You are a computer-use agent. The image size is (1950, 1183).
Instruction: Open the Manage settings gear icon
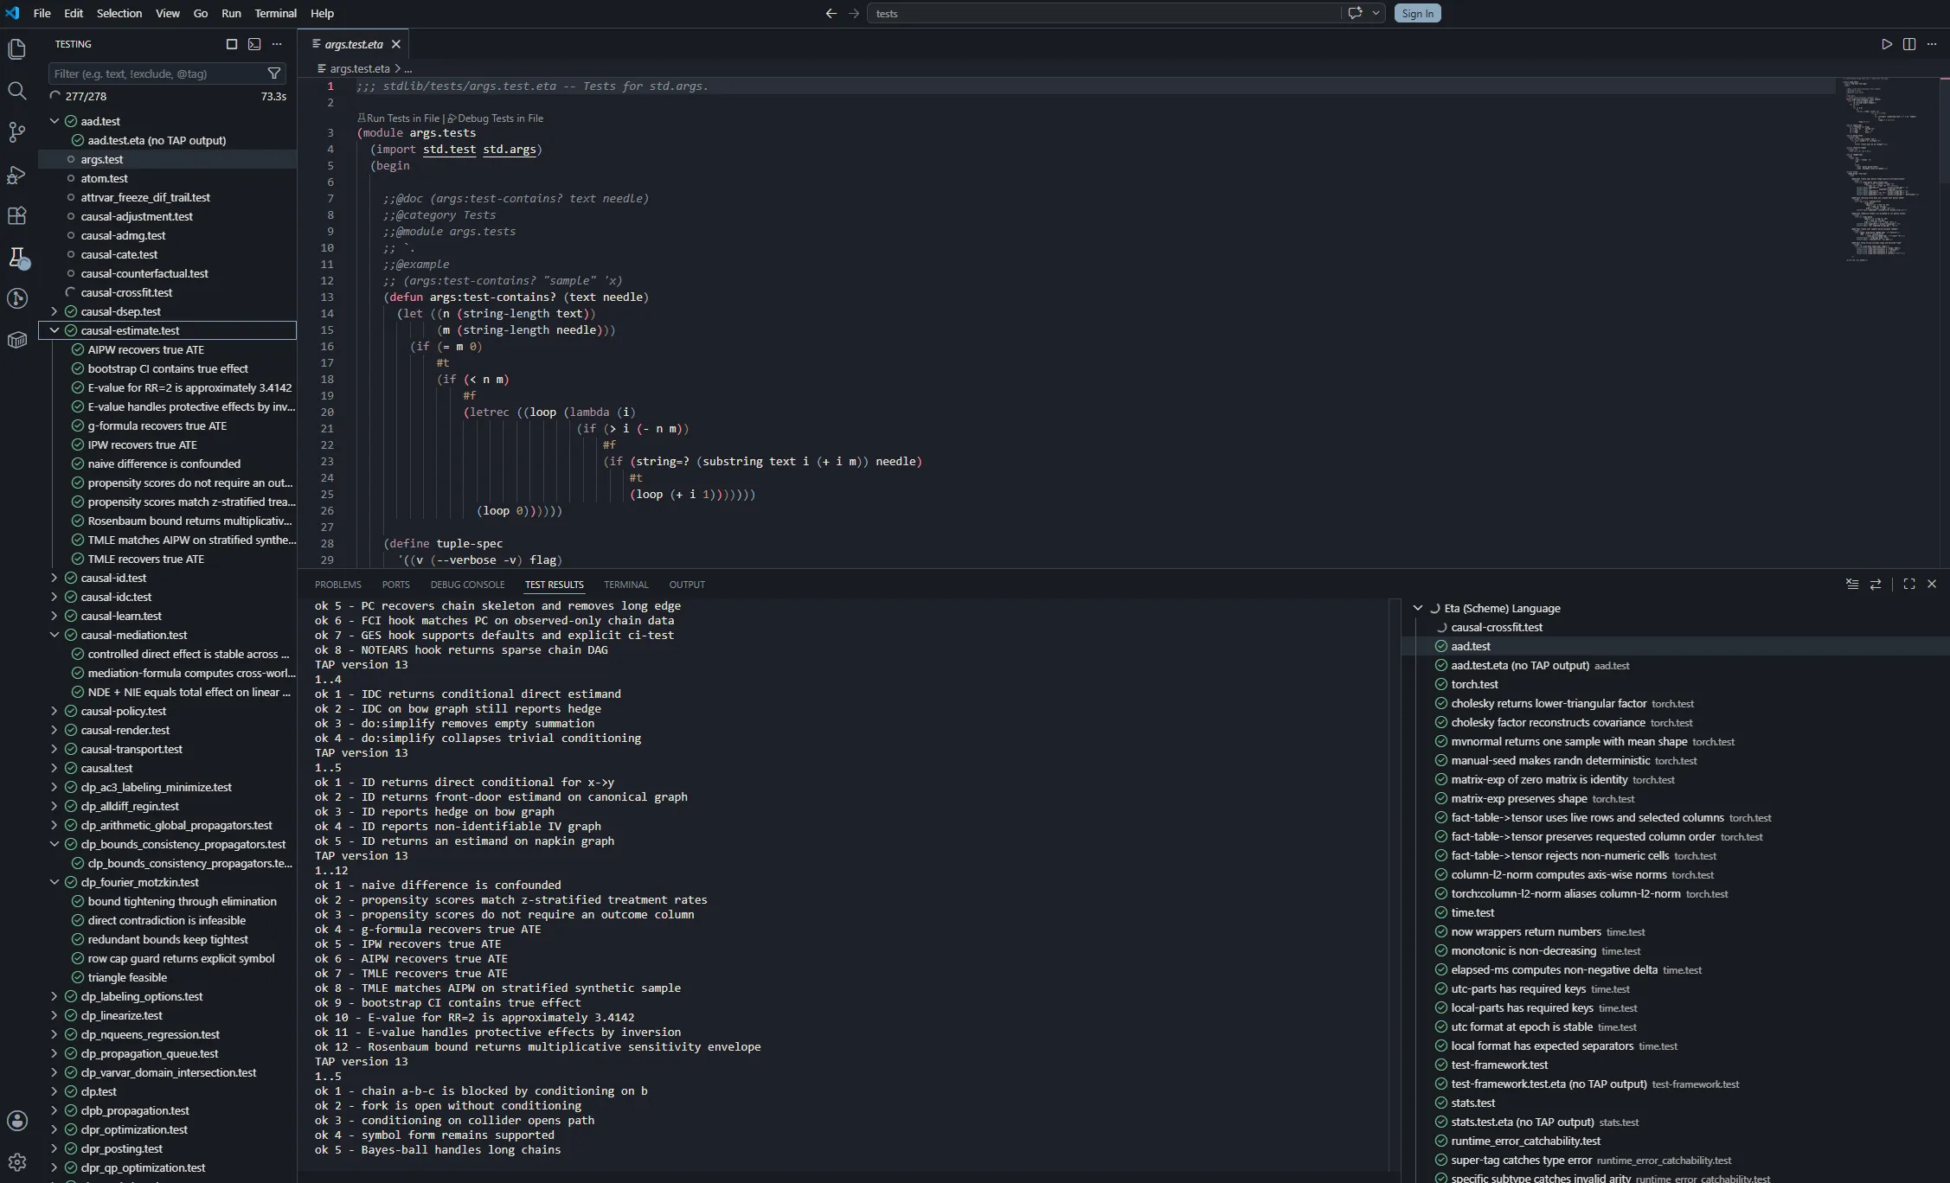pos(17,1162)
